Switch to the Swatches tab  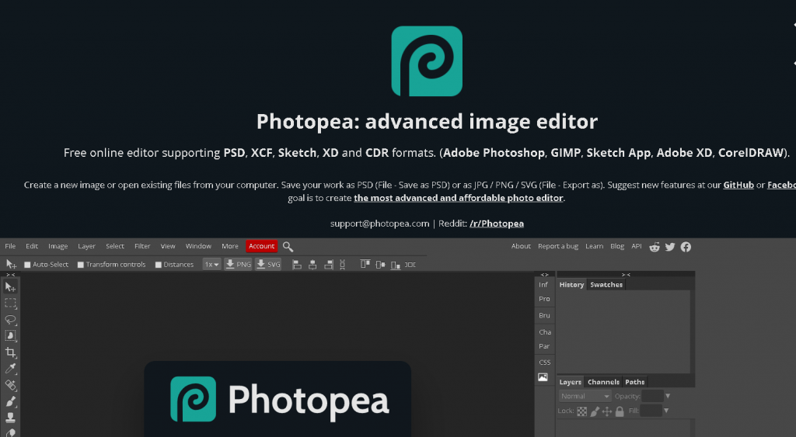(606, 285)
